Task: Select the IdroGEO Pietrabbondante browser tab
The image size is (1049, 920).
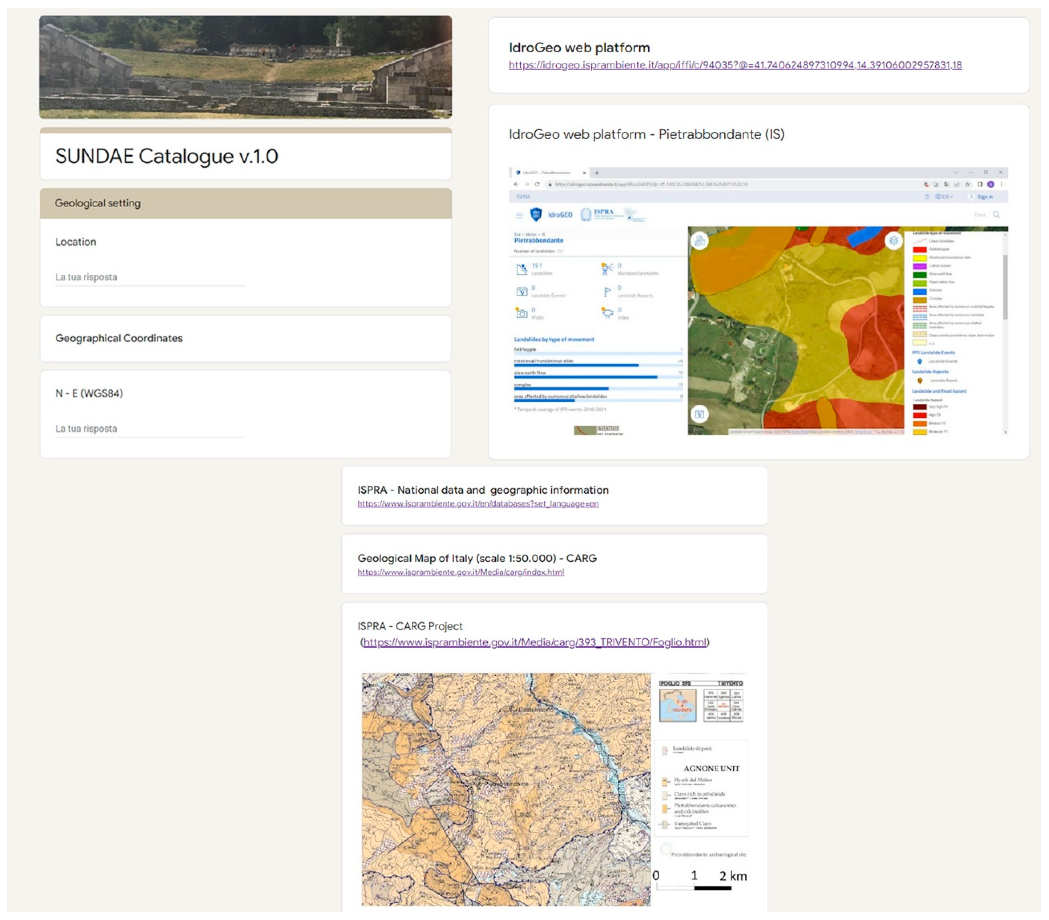Action: click(x=546, y=173)
